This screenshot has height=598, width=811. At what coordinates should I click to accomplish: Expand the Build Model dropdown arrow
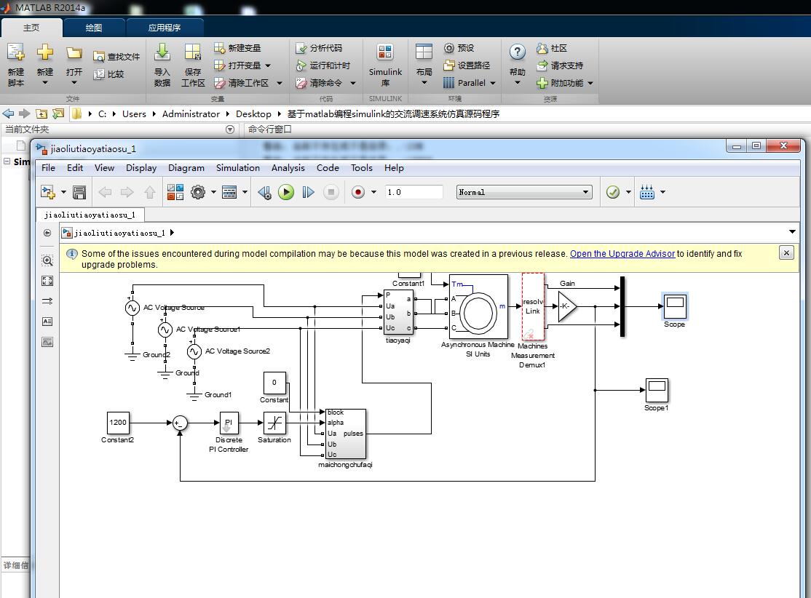tap(662, 192)
